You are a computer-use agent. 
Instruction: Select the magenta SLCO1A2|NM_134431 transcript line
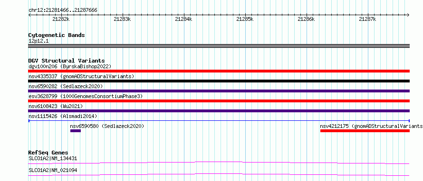click(x=219, y=163)
